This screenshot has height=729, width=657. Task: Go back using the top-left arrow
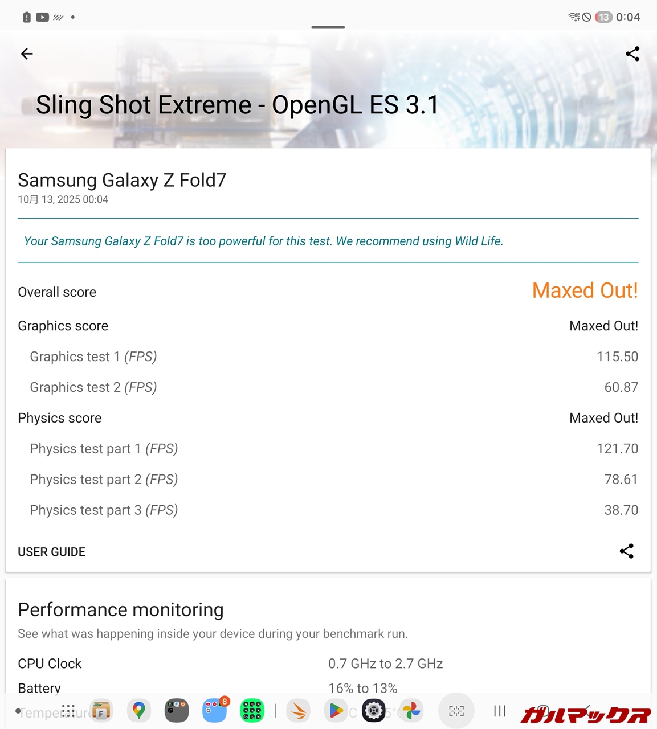click(27, 54)
